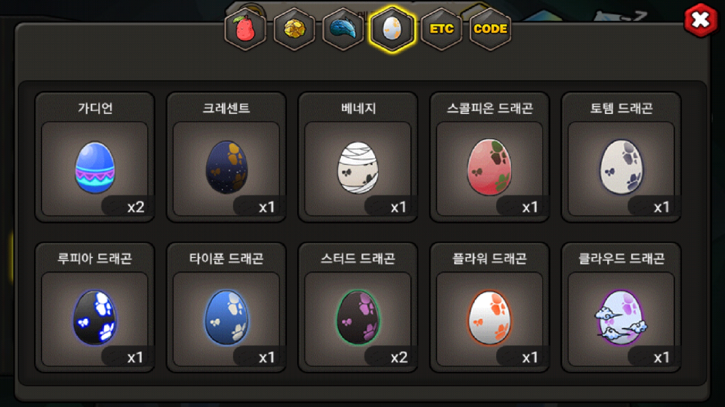Screen dimensions: 725x407
Task: Switch to the gold nugget tab
Action: point(295,29)
